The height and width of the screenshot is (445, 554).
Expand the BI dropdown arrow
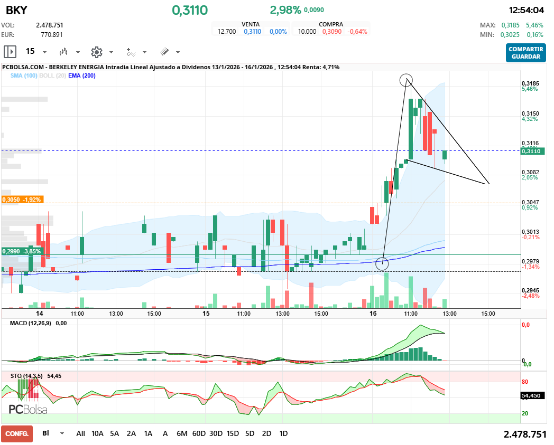(x=62, y=433)
